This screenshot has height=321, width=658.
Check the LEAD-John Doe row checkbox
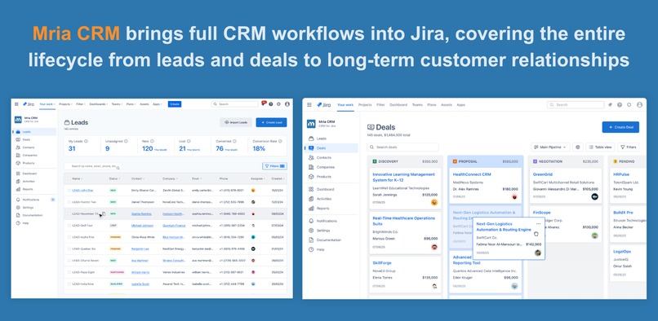tap(69, 191)
